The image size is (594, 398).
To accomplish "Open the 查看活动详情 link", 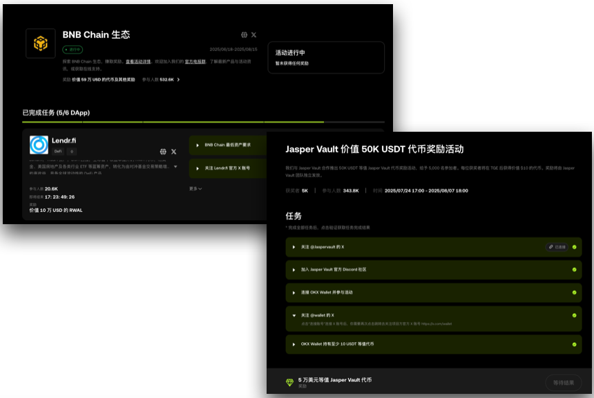I will pos(138,61).
